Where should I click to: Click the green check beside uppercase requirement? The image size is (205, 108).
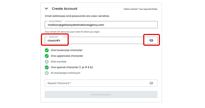pyautogui.click(x=47, y=56)
